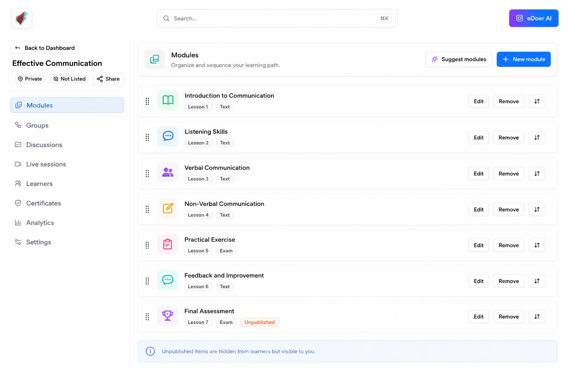Open the Modules sidebar section

(67, 105)
